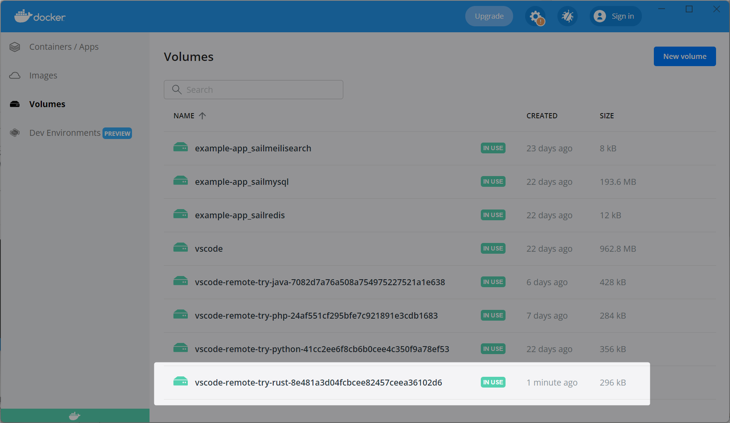Click the user avatar icon
This screenshot has width=730, height=423.
pos(600,16)
